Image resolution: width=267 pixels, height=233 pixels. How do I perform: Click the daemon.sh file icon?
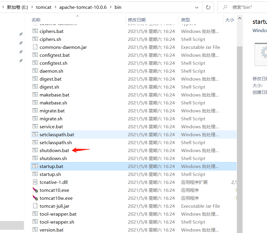click(35, 71)
